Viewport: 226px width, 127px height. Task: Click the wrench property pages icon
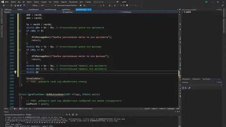pyautogui.click(x=189, y=88)
